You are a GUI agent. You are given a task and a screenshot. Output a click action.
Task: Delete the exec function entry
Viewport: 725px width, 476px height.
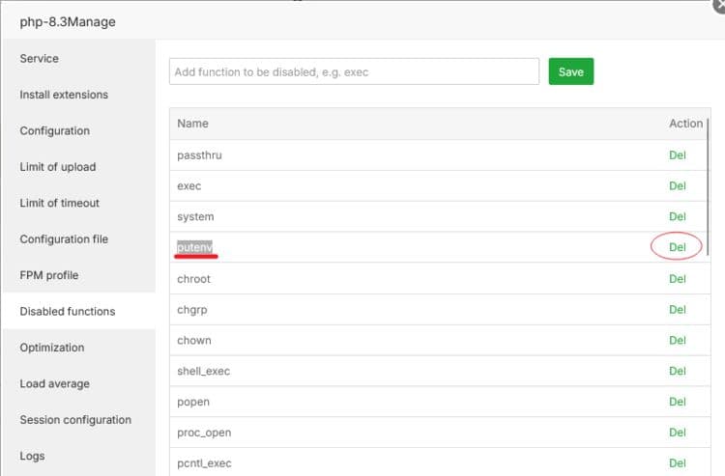(677, 185)
